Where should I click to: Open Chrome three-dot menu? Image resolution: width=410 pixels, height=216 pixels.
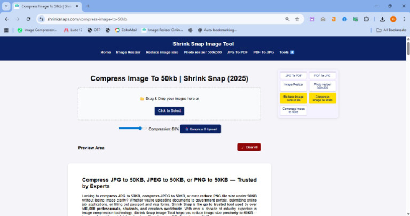[404, 19]
